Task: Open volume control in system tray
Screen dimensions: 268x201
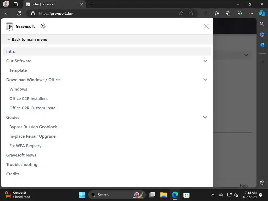Action: click(236, 195)
